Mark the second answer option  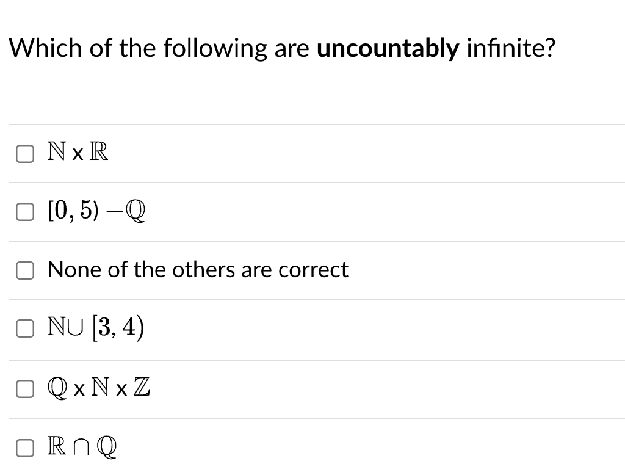(24, 211)
